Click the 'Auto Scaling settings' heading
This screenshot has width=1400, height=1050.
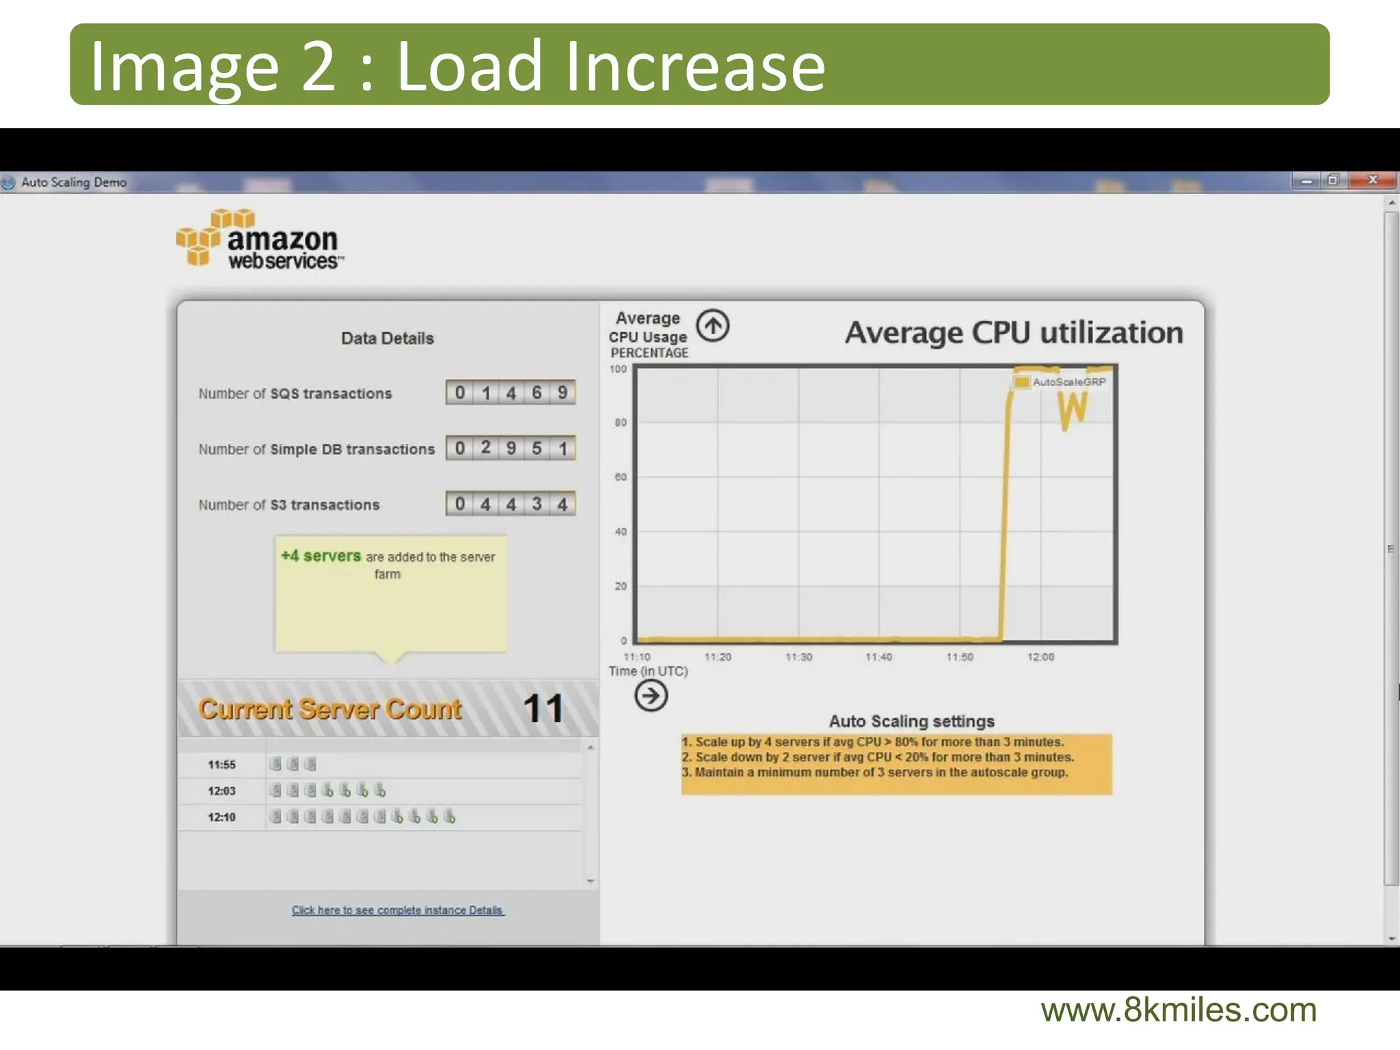click(x=912, y=721)
